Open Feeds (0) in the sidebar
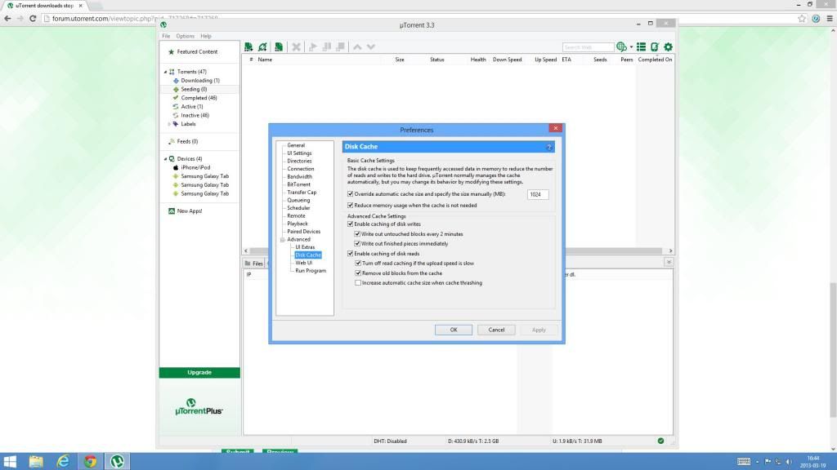This screenshot has width=837, height=470. tap(187, 142)
